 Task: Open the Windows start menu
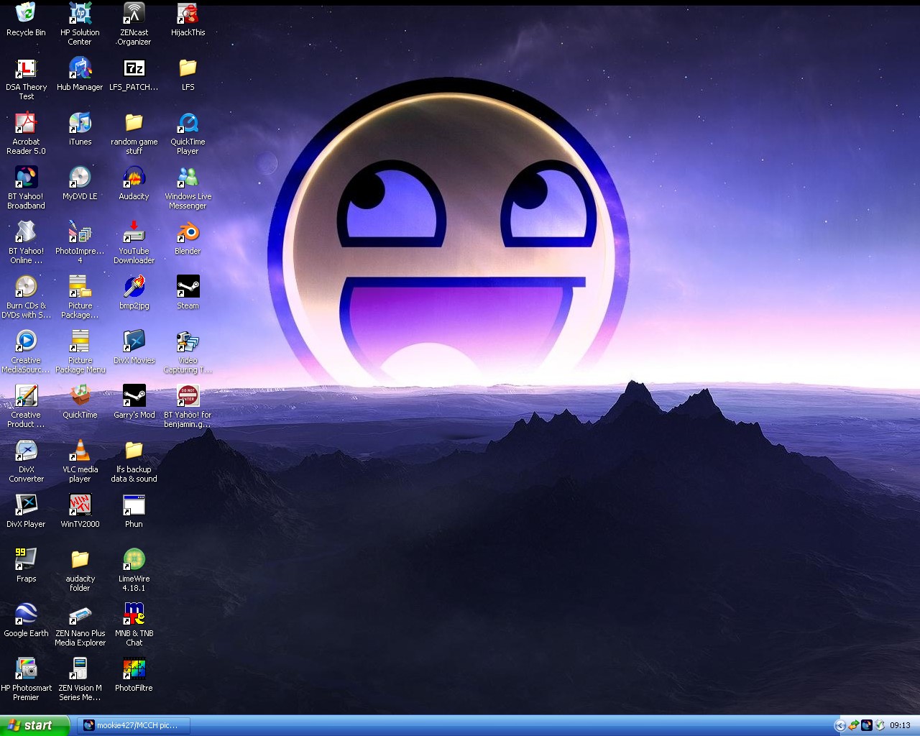pos(34,725)
